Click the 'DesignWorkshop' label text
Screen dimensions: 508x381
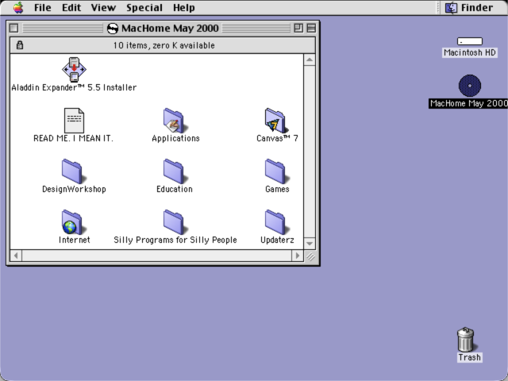point(74,189)
